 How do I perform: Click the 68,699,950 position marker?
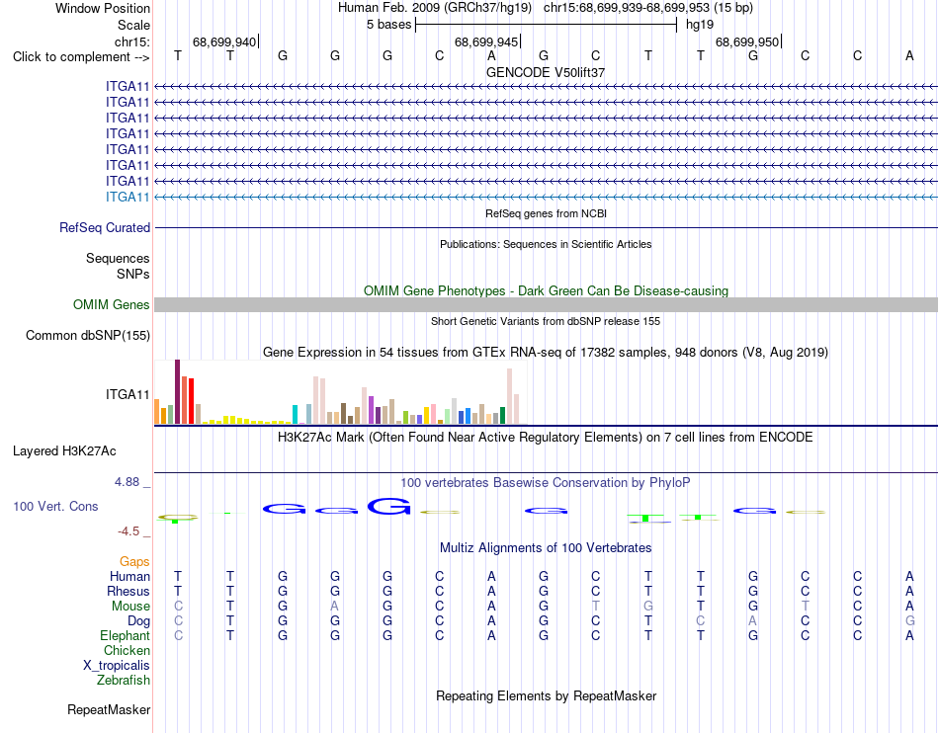point(747,41)
